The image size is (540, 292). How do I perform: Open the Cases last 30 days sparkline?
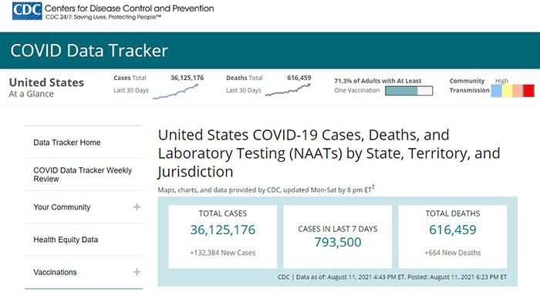(x=176, y=92)
